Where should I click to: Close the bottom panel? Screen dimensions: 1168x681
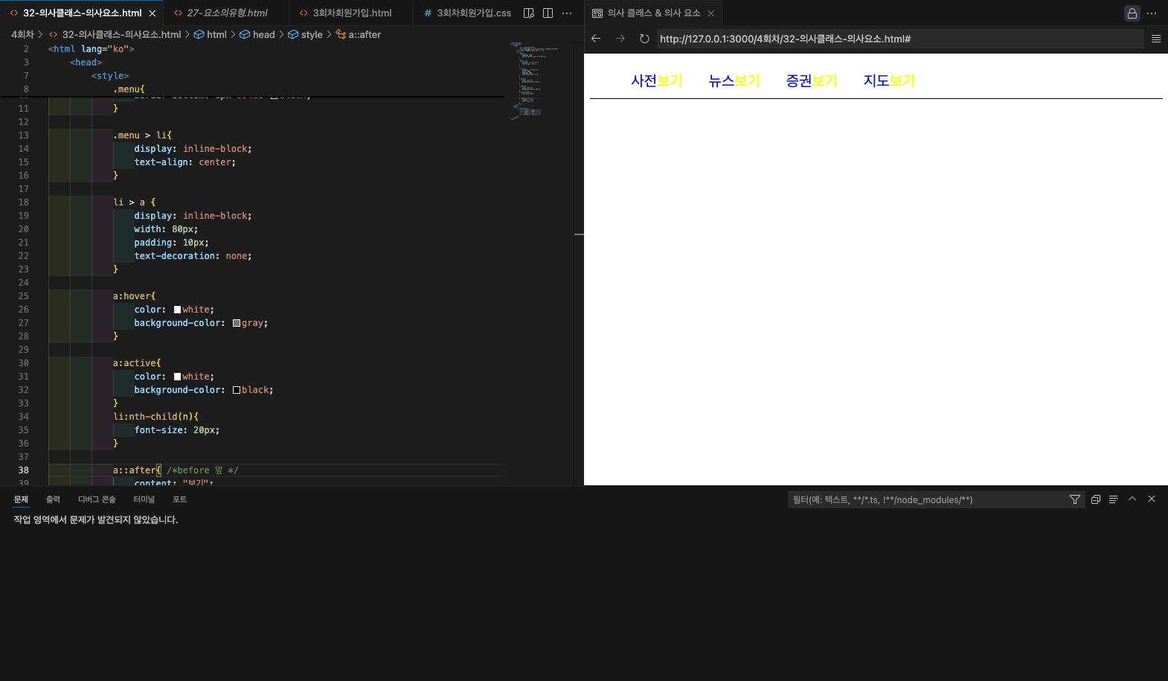(x=1152, y=499)
